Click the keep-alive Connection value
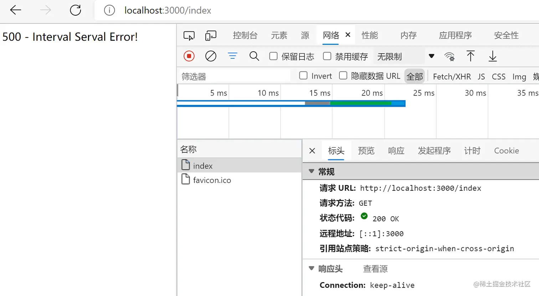The width and height of the screenshot is (539, 296). pyautogui.click(x=392, y=285)
